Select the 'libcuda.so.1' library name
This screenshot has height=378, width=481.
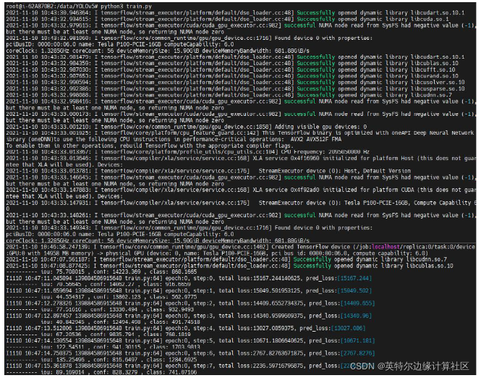click(430, 19)
